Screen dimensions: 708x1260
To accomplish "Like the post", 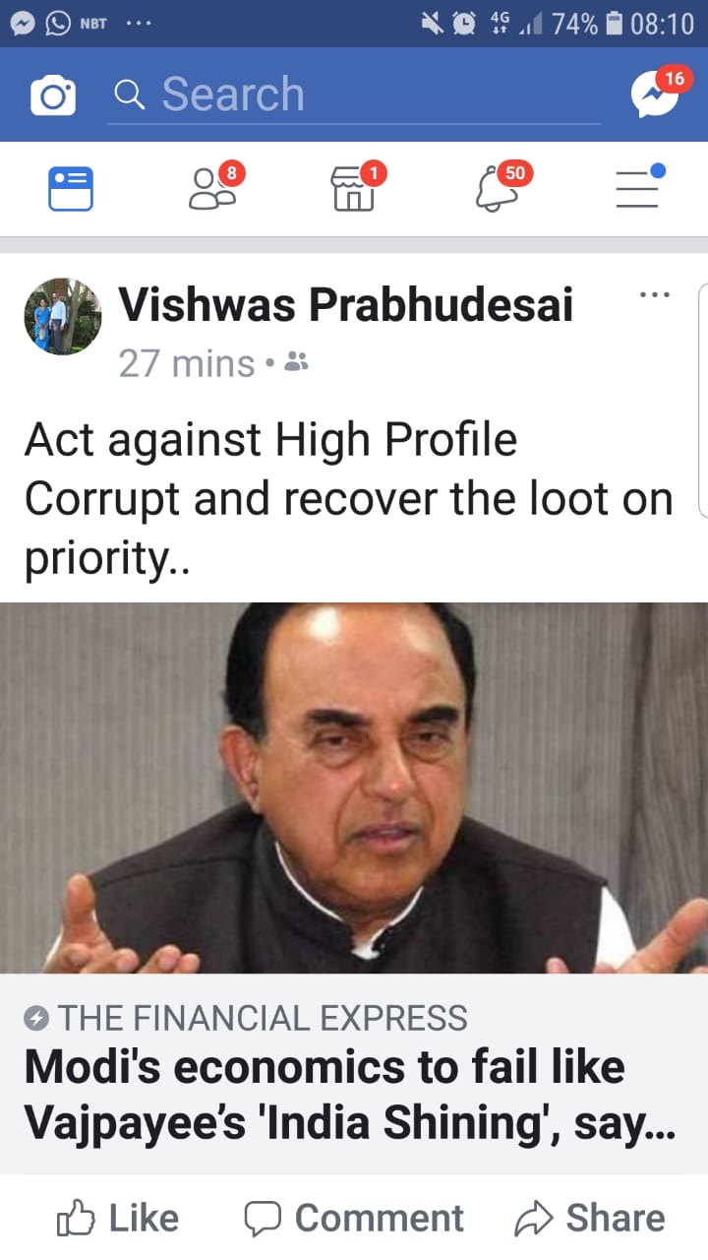I will pos(118,1218).
